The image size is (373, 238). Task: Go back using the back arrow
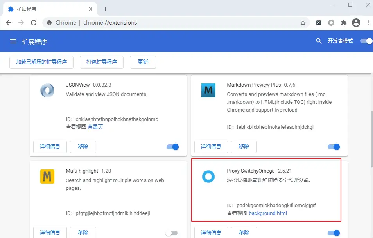(x=9, y=23)
